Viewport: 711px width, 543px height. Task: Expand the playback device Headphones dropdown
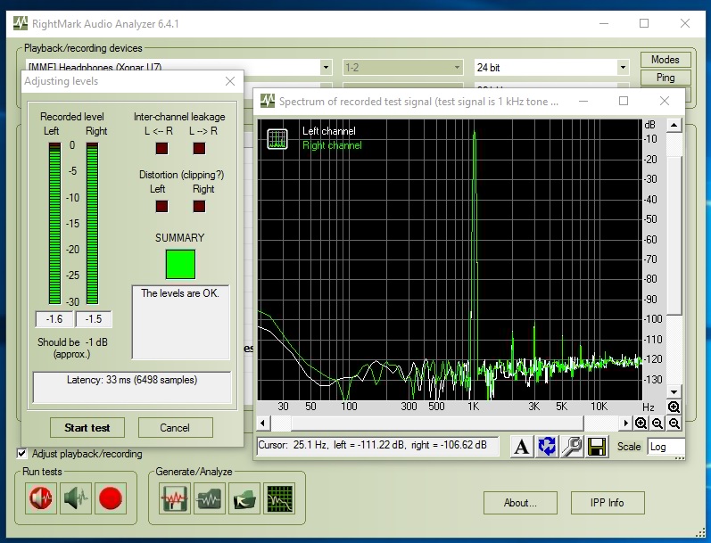(x=326, y=68)
